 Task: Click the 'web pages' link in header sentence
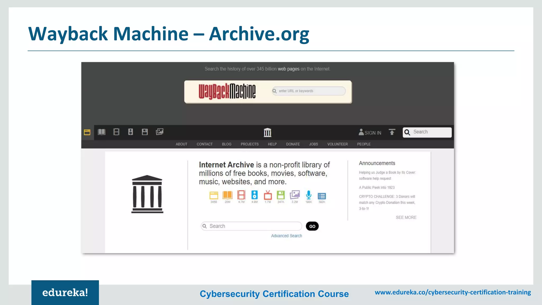288,69
